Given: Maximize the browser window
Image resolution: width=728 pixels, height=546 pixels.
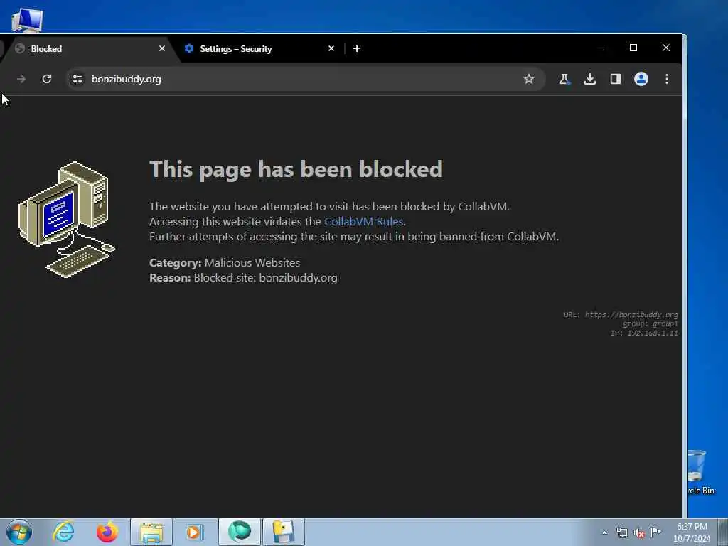Looking at the screenshot, I should (633, 48).
